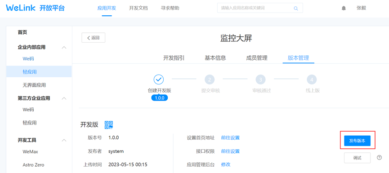Click the search magnifier icon

tap(296, 8)
